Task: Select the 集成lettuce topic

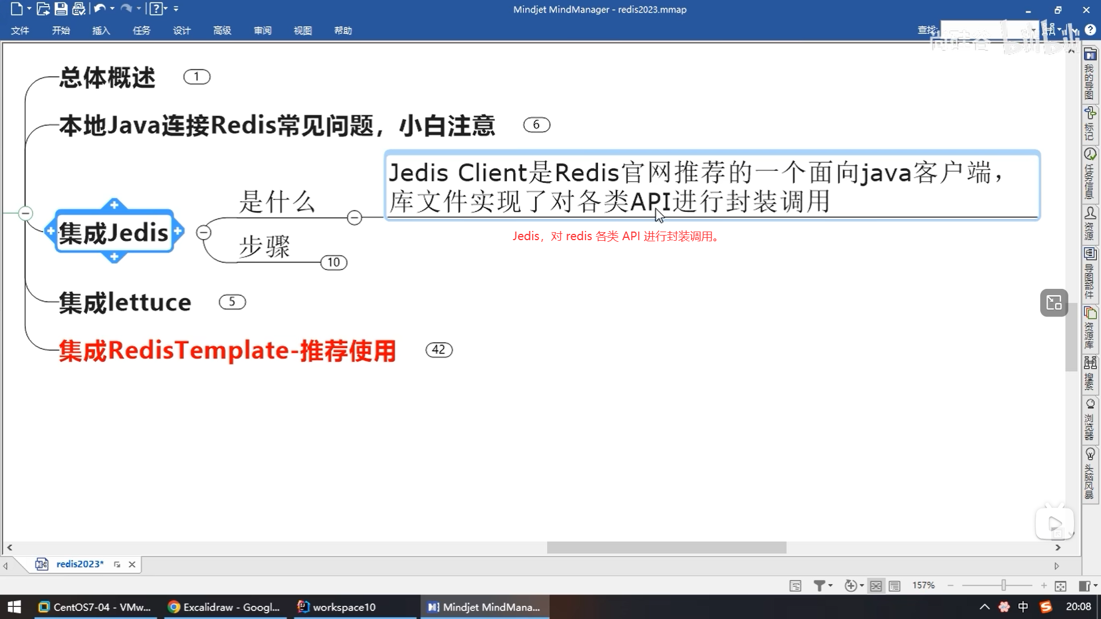Action: tap(125, 303)
